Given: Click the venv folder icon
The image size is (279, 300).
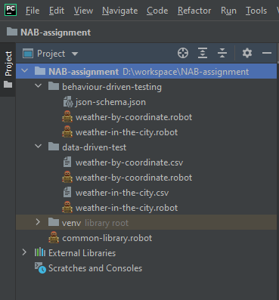Looking at the screenshot, I should pos(54,222).
